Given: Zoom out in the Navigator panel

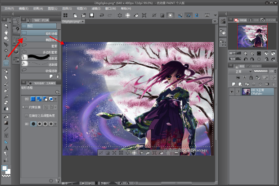Looking at the screenshot, I should pyautogui.click(x=246, y=54).
